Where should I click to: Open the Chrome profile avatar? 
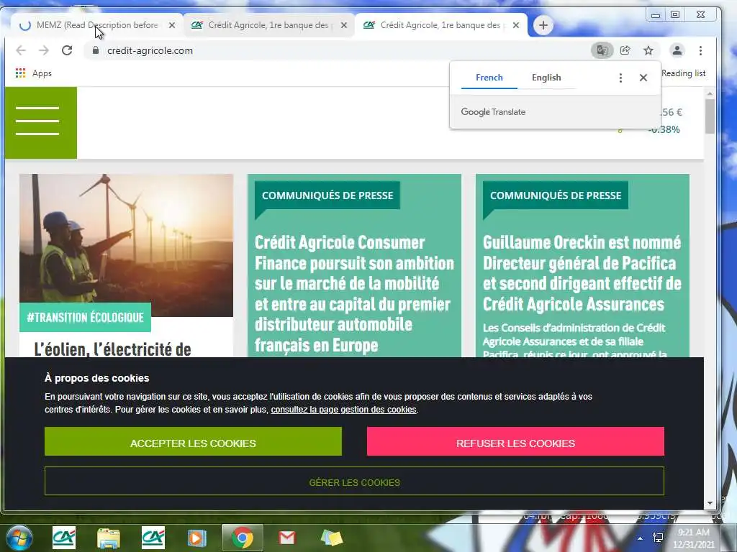pos(677,50)
